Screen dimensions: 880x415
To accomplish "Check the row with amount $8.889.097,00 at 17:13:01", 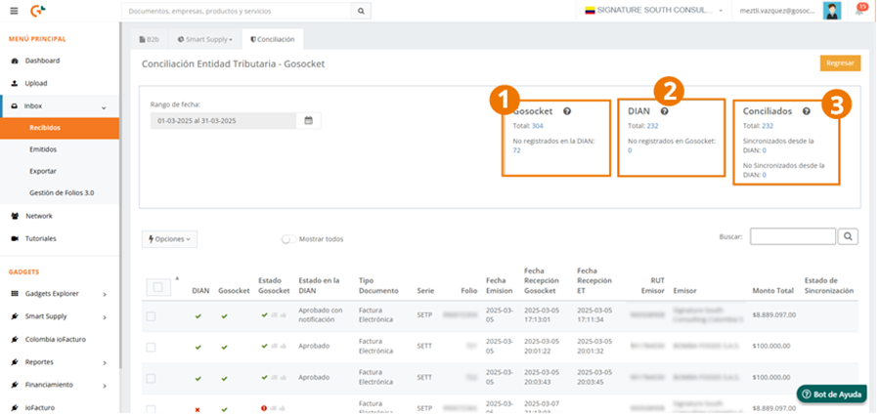I will (151, 316).
